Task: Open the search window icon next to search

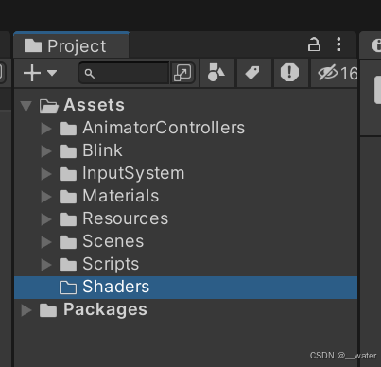Action: coord(182,73)
